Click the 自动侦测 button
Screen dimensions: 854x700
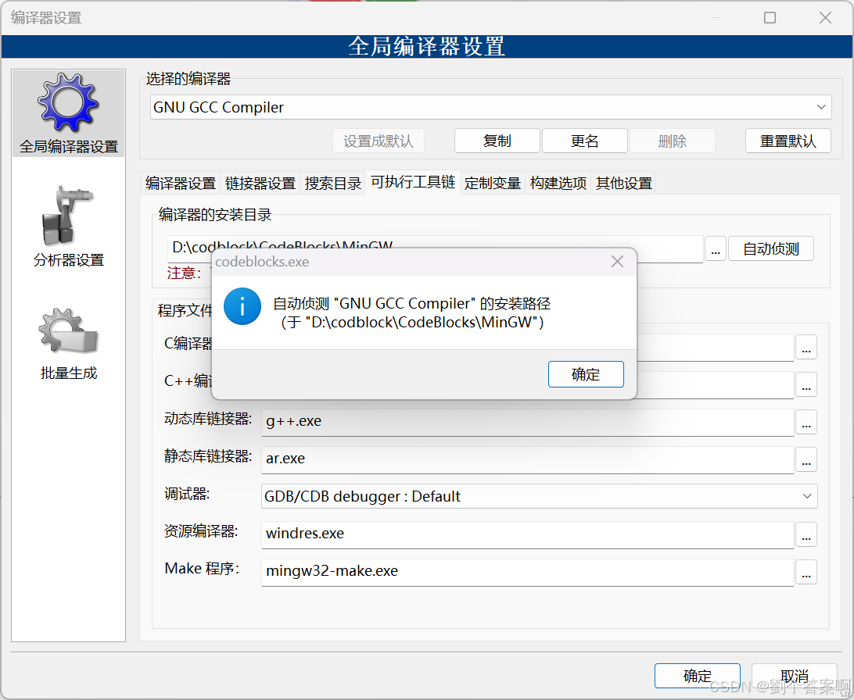[771, 248]
